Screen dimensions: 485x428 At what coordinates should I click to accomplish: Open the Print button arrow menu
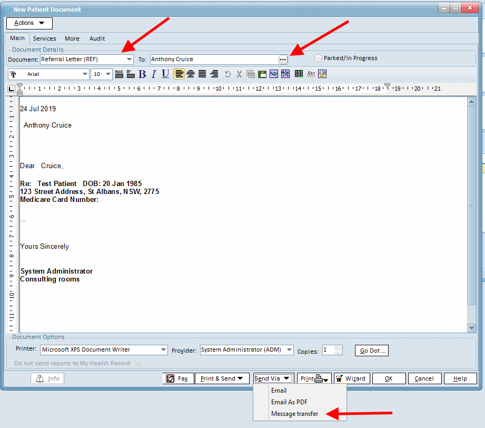click(326, 381)
